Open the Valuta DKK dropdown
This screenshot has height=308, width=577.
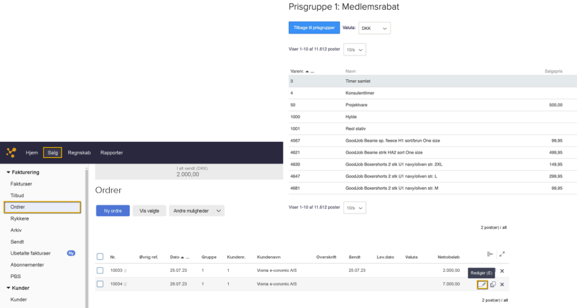(x=374, y=28)
